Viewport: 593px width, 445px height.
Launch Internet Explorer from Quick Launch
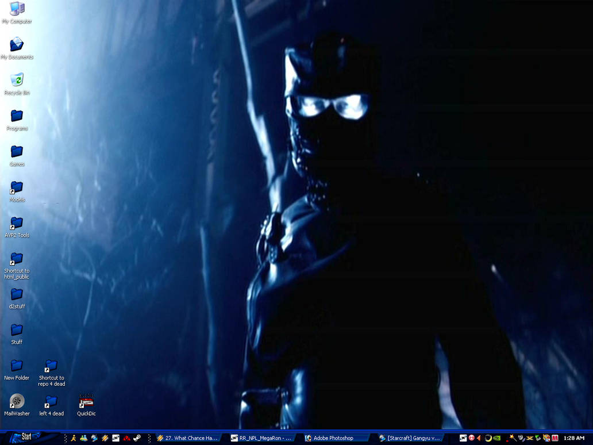point(94,438)
